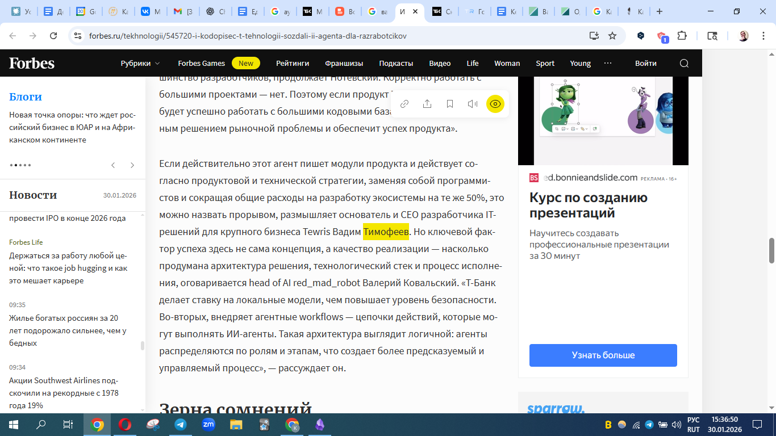The height and width of the screenshot is (436, 776).
Task: Open the Chrome profile avatar
Action: click(744, 36)
